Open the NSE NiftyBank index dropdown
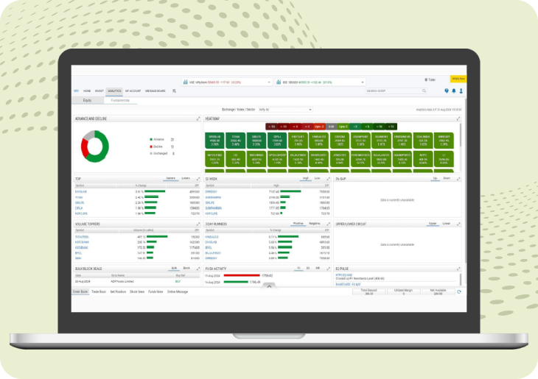Viewport: 538px width, 379px height. [262, 82]
